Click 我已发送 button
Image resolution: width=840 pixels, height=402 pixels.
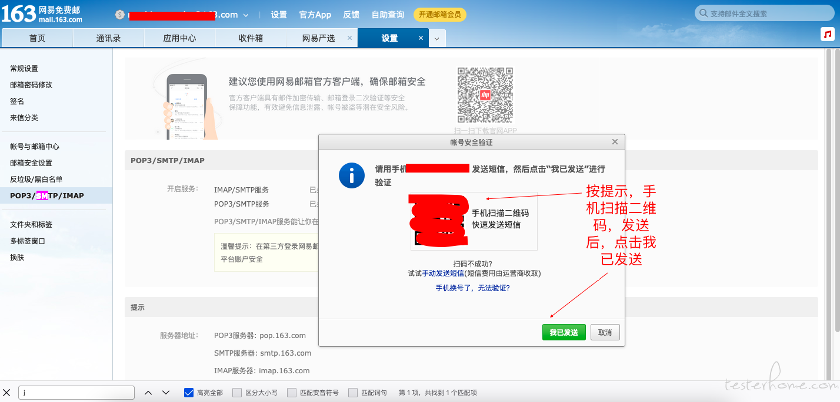click(x=564, y=332)
